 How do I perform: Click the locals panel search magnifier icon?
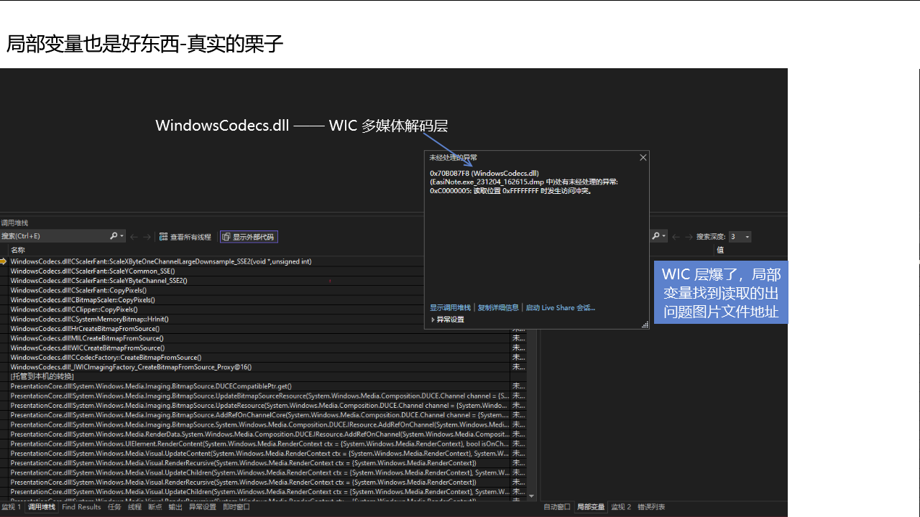[655, 236]
